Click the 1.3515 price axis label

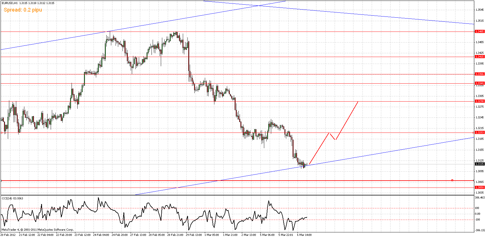(480, 21)
